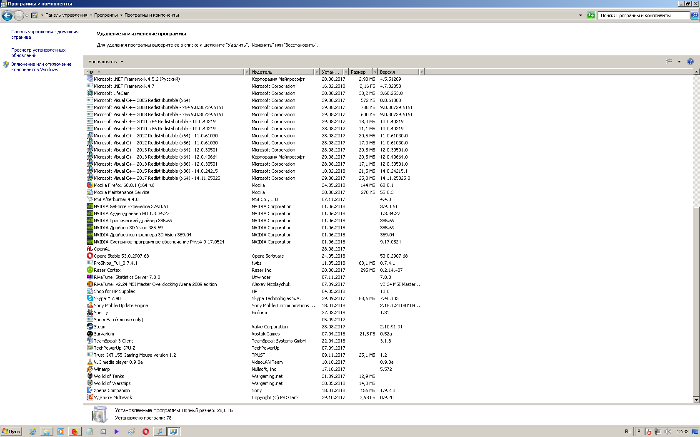Select the NVIDIA GeForce Experience icon

pos(90,206)
